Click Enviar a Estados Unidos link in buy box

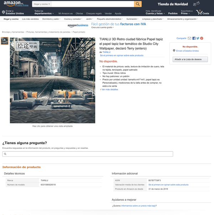point(187,51)
